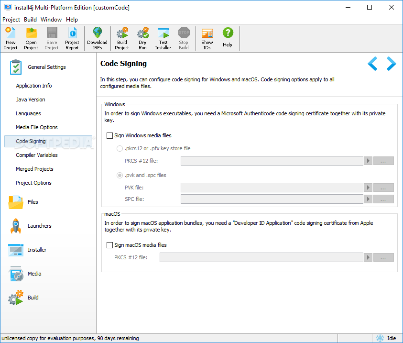Select Media File Options
The height and width of the screenshot is (343, 403).
pyautogui.click(x=37, y=127)
